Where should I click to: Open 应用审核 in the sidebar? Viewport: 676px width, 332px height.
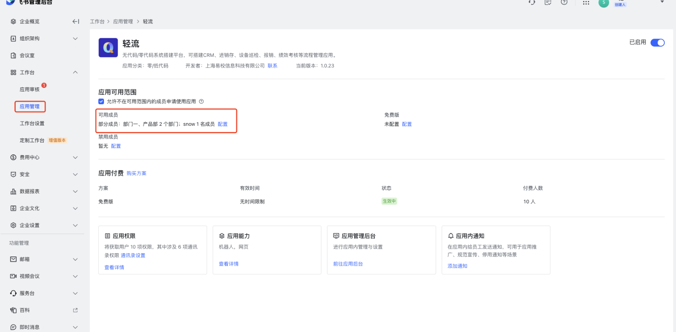tap(30, 90)
